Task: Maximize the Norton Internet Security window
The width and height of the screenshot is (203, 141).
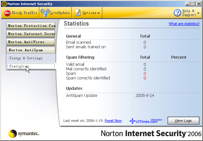Action: coord(193,4)
